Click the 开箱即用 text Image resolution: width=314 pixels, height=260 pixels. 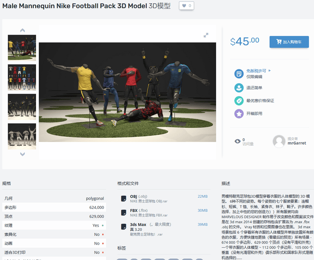pos(254,113)
